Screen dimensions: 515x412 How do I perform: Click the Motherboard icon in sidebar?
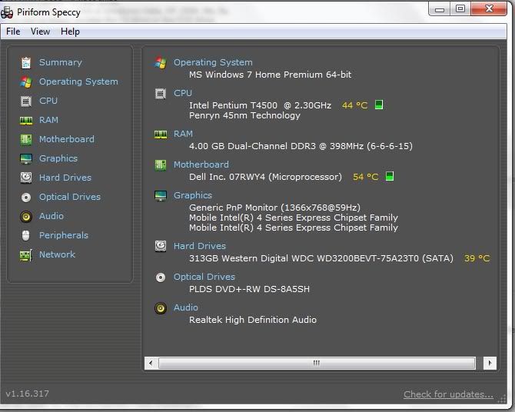26,139
